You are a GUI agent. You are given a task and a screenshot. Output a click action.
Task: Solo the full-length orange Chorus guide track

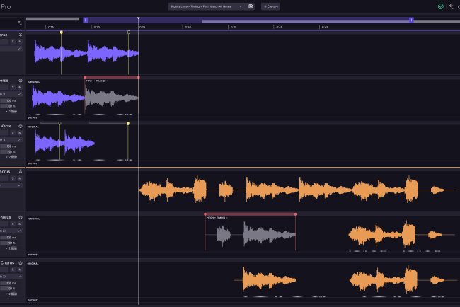pos(13,178)
